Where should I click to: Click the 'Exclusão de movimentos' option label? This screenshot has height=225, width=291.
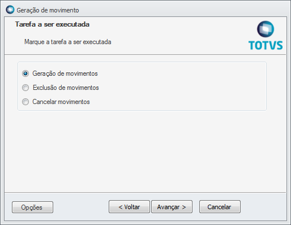coord(66,88)
